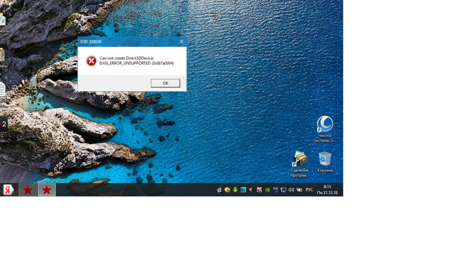Switch the РУС input language indicator
Viewport: 456px width, 257px height.
309,190
